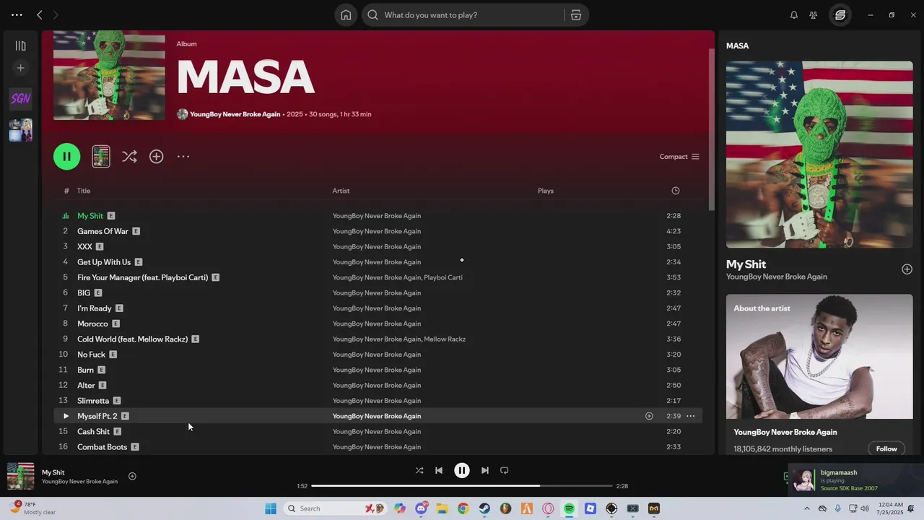Click the Windows taskbar Search box

336,508
